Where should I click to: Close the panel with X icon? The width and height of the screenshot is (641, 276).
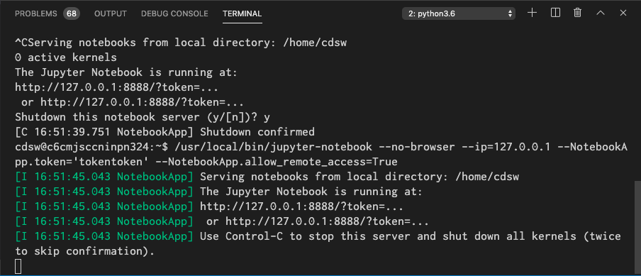[x=623, y=13]
